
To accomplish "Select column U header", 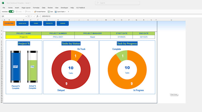I will point(171,20).
